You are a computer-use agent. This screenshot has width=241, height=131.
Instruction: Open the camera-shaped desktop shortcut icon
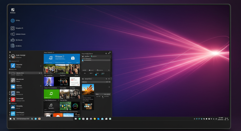click(x=13, y=40)
